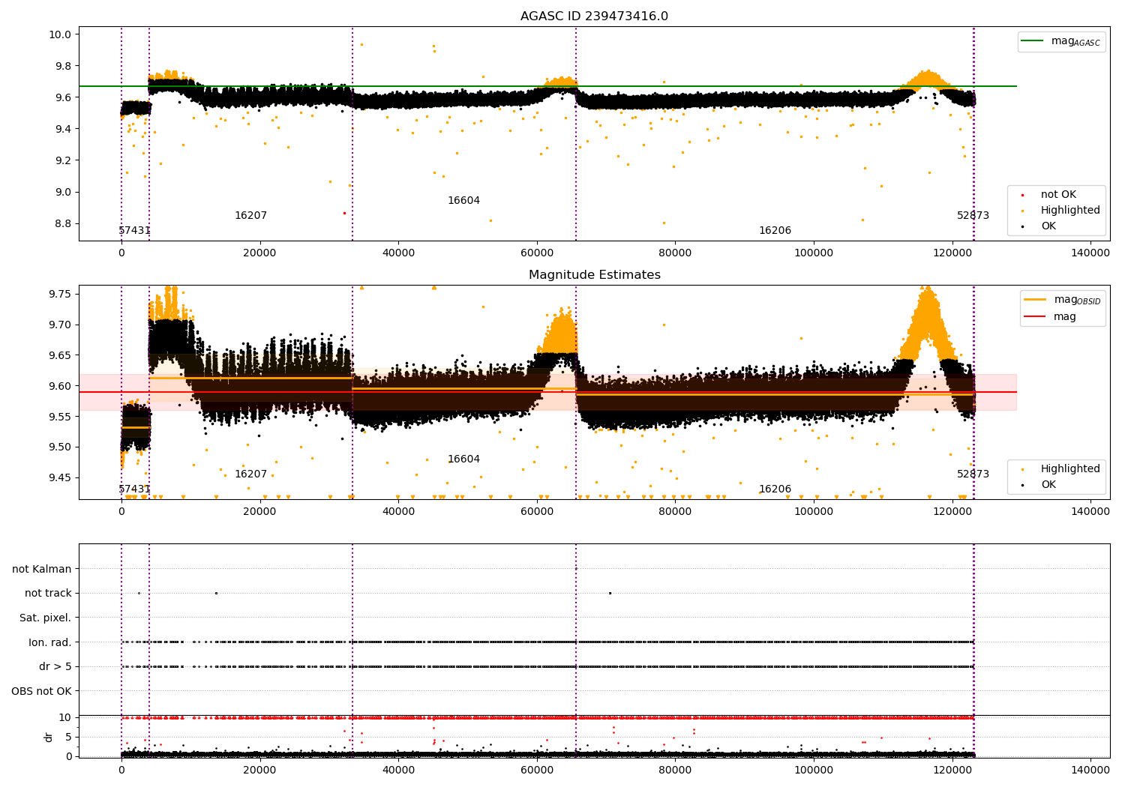This screenshot has height=787, width=1125.
Task: Click the 'Ion. rad.' flag row label
Action: click(x=50, y=642)
